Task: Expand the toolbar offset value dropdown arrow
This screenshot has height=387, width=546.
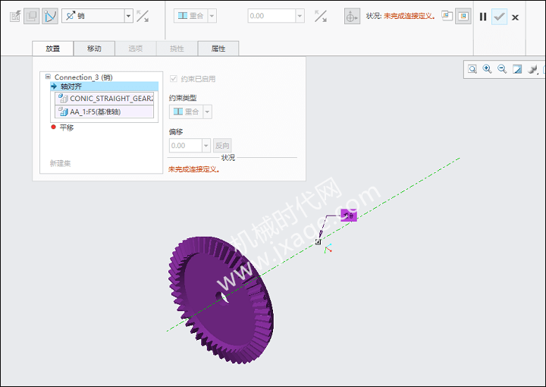Action: click(x=300, y=16)
